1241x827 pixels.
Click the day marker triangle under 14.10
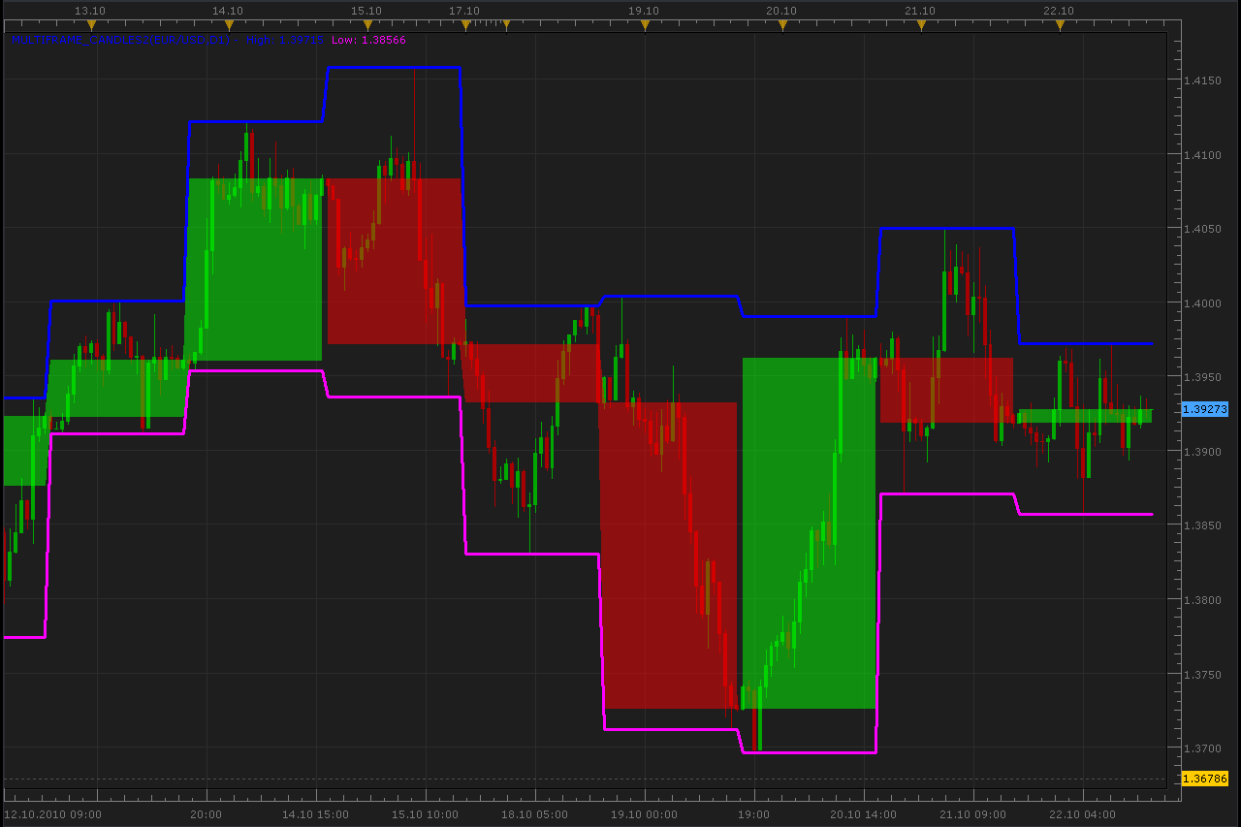pos(229,26)
